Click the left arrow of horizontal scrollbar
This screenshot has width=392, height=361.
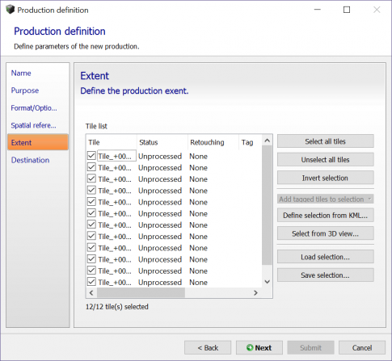[x=91, y=292]
